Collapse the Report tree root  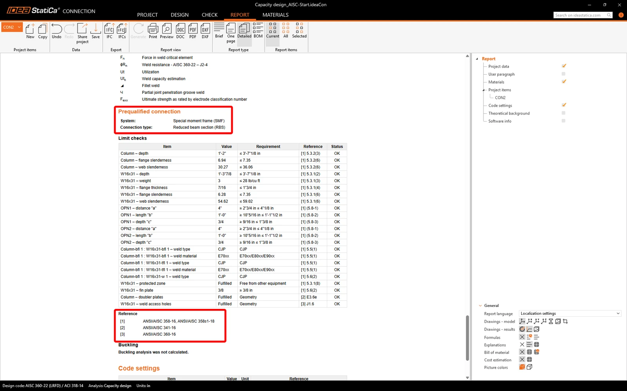(x=477, y=59)
